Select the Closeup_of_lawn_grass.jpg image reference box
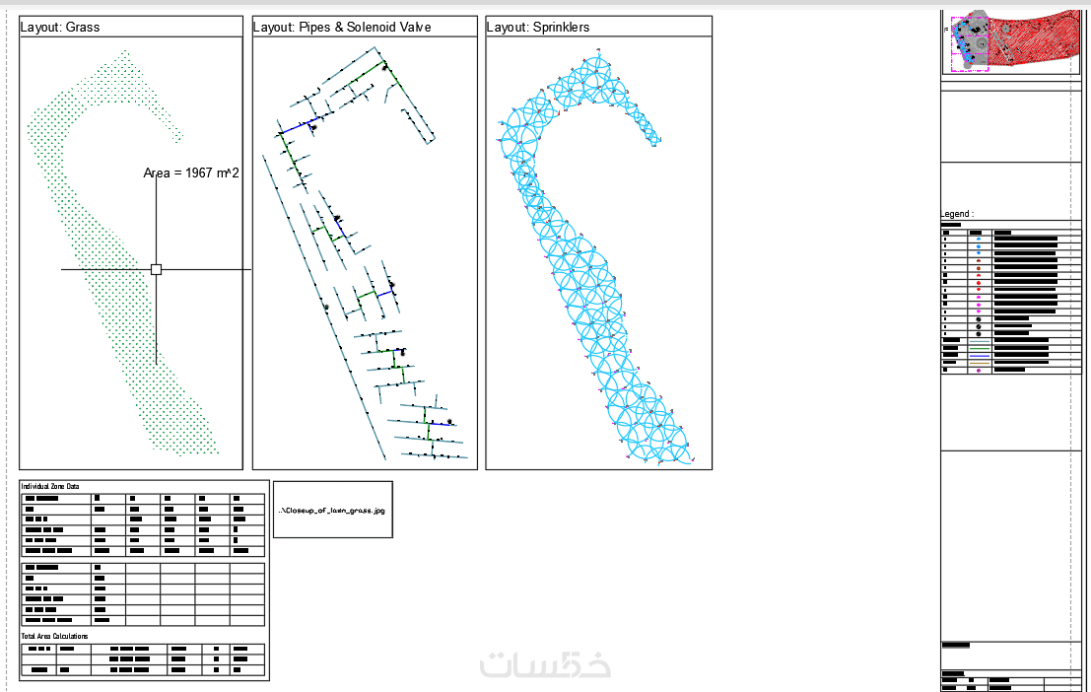 [x=332, y=510]
